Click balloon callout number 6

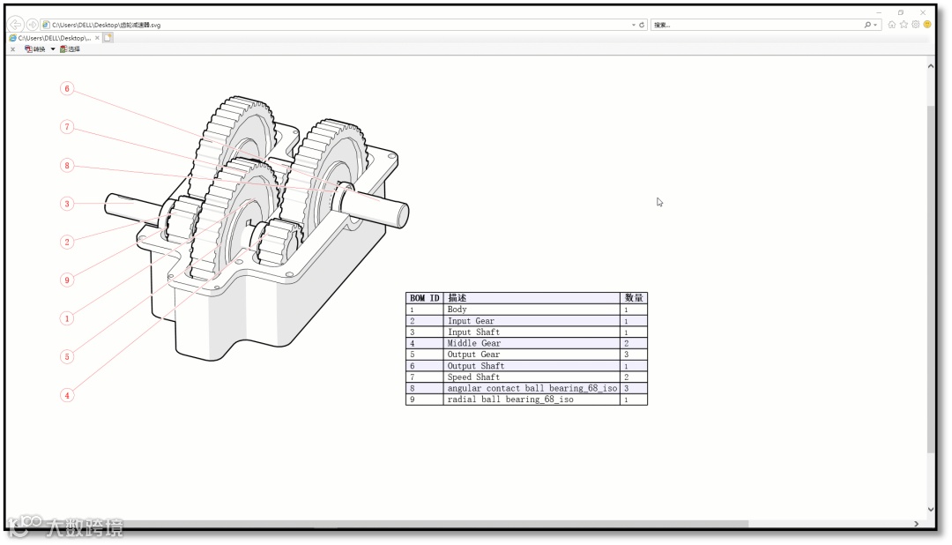[67, 89]
